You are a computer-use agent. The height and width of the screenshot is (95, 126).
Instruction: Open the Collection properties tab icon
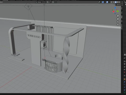[x=125, y=75]
